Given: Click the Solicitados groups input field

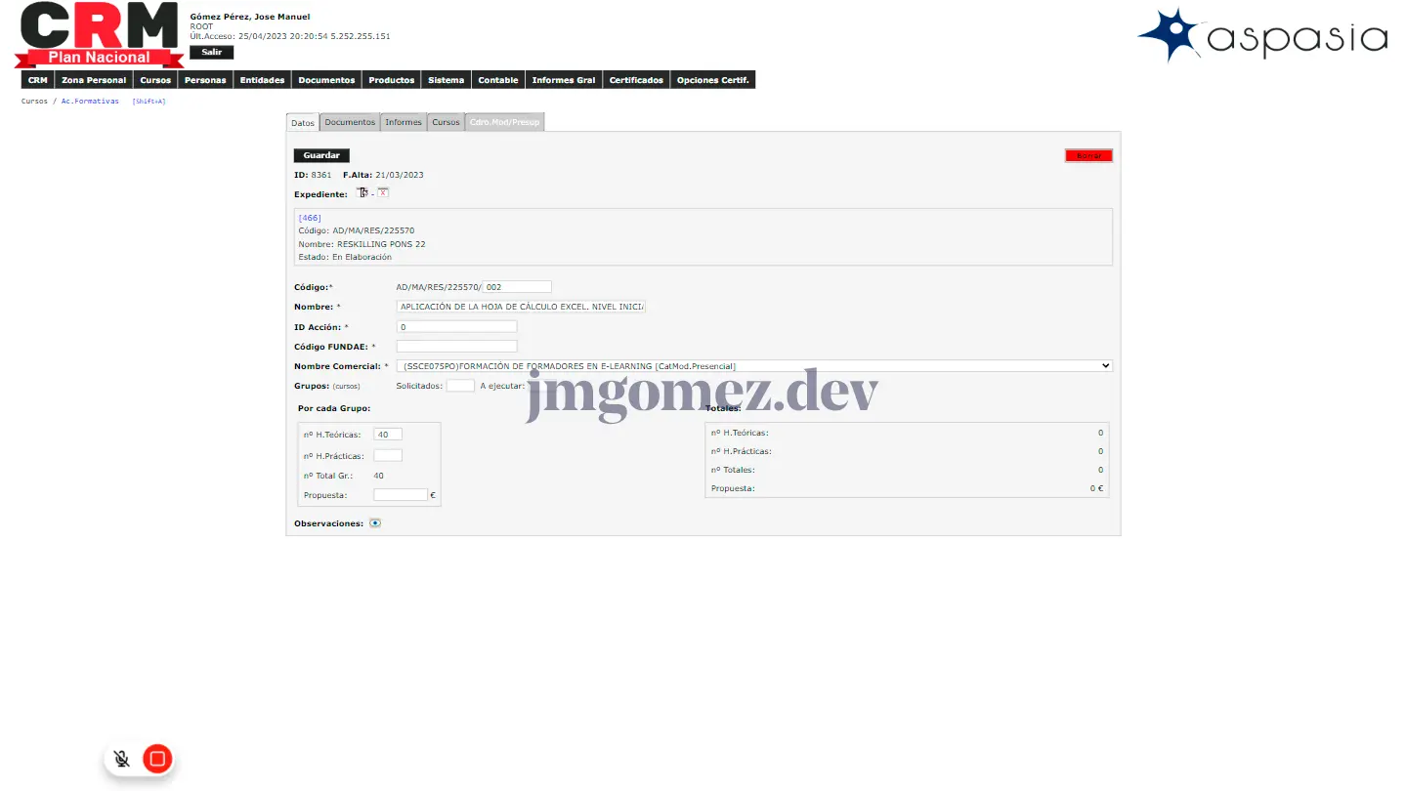Looking at the screenshot, I should (x=460, y=386).
